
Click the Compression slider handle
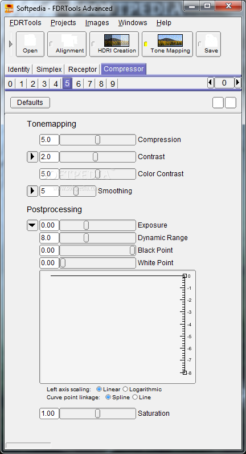point(98,140)
